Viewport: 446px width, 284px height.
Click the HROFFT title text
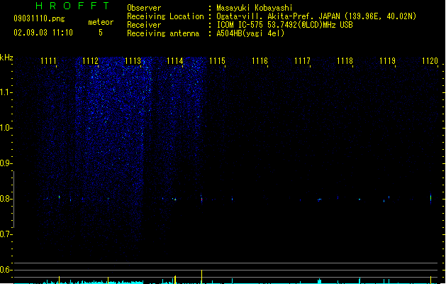[72, 6]
